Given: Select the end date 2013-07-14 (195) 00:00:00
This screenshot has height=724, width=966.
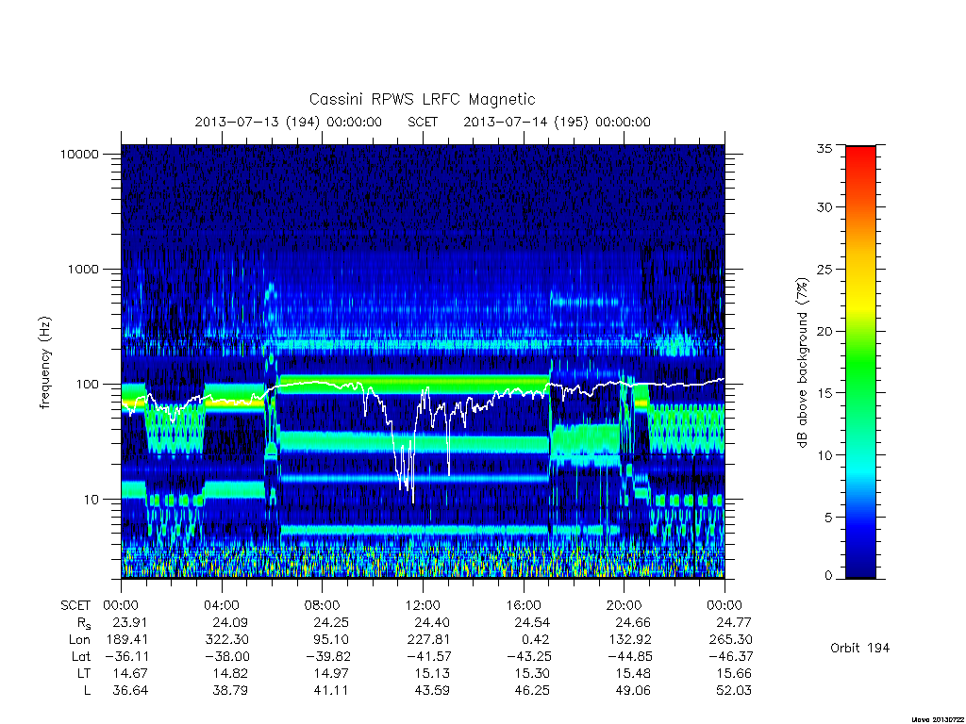Looking at the screenshot, I should pyautogui.click(x=557, y=122).
